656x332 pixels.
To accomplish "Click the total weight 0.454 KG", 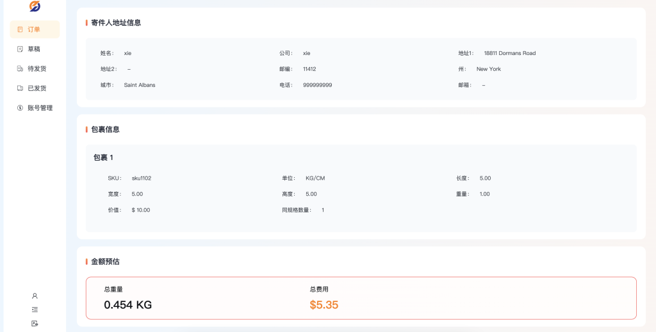I will (x=127, y=305).
